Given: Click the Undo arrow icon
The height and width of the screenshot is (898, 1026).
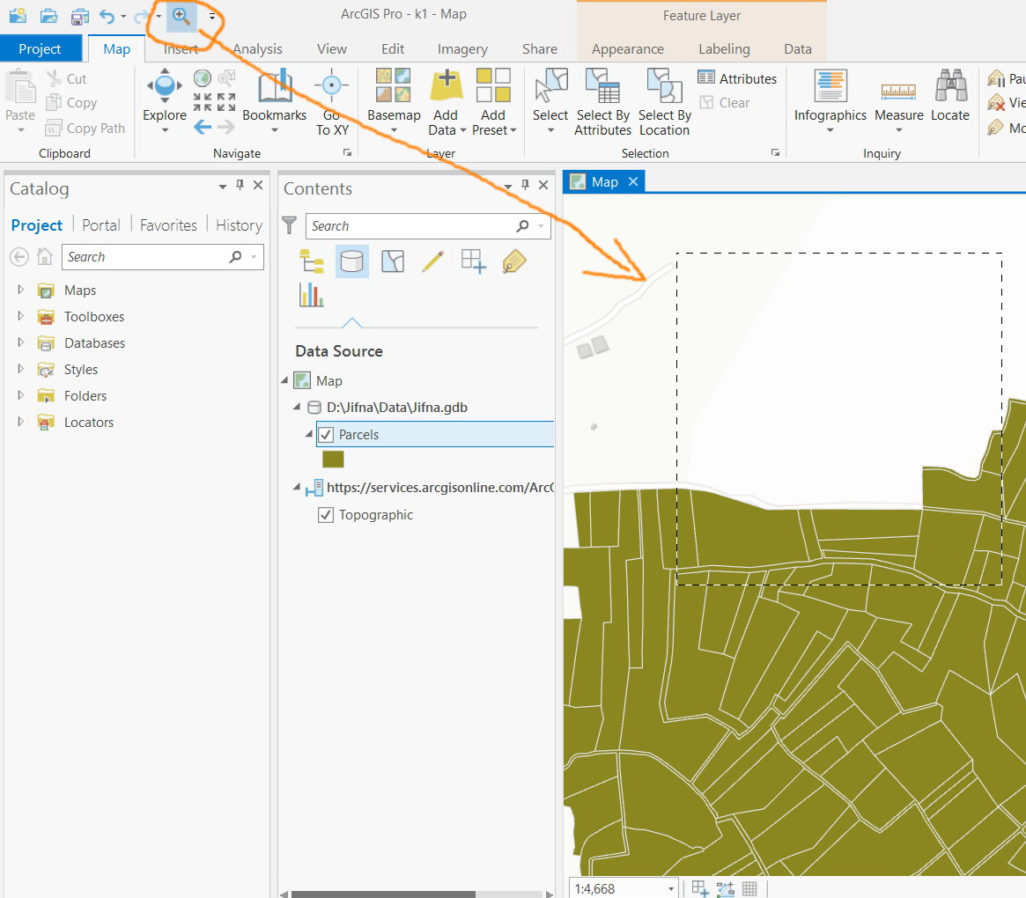Looking at the screenshot, I should pyautogui.click(x=107, y=16).
